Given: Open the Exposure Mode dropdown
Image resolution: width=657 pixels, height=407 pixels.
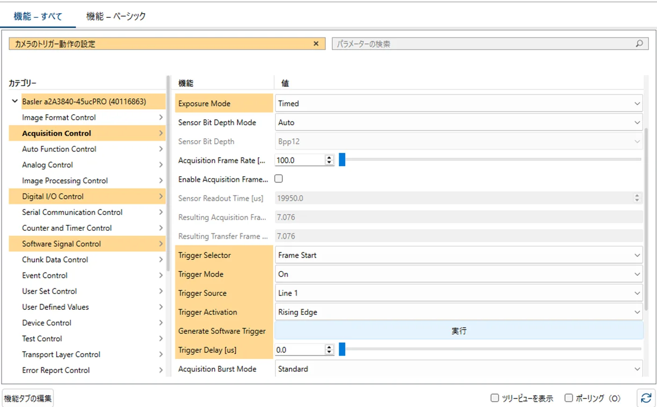Looking at the screenshot, I should [x=459, y=103].
